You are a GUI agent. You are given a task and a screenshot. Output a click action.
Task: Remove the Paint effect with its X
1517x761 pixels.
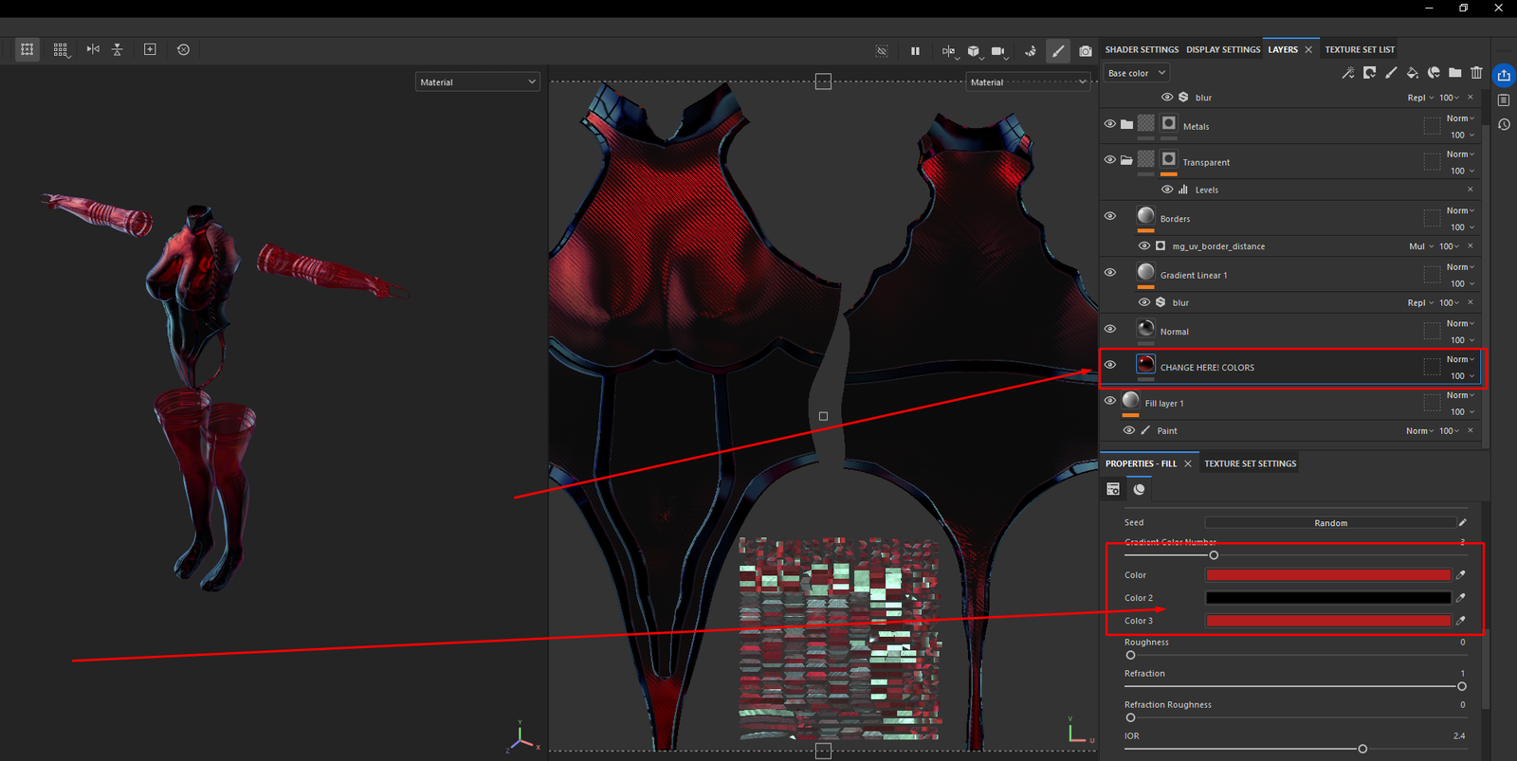pos(1471,430)
